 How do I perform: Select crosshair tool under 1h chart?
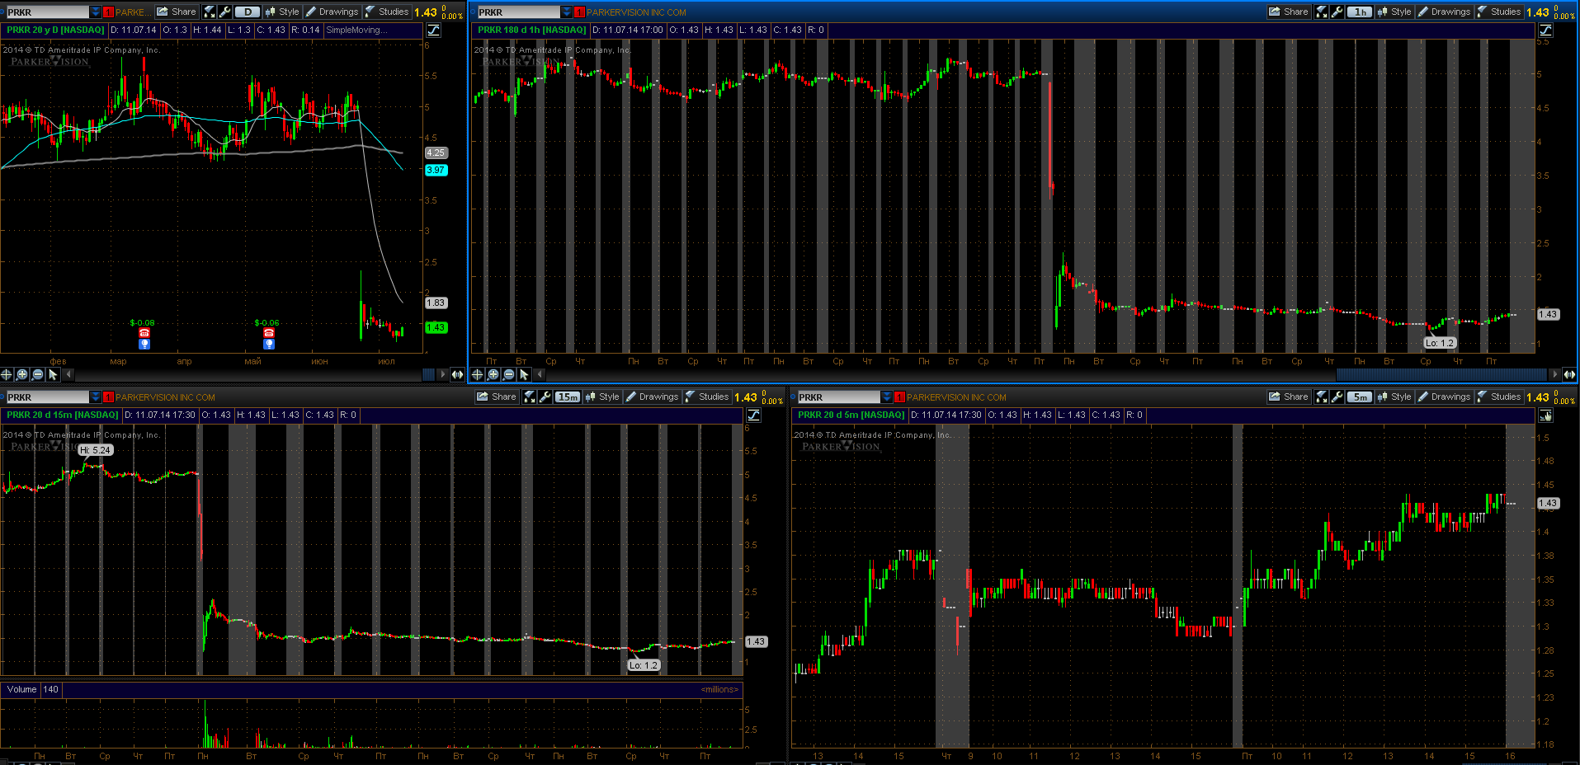[x=477, y=374]
